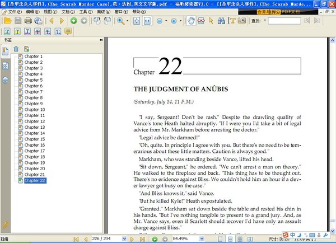The image size is (336, 243).
Task: Click the email document globe icon
Action: click(x=38, y=21)
